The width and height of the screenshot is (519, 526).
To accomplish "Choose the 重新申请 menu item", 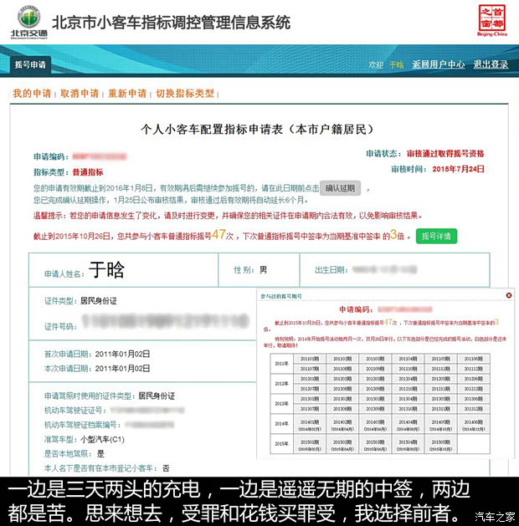I will [127, 94].
